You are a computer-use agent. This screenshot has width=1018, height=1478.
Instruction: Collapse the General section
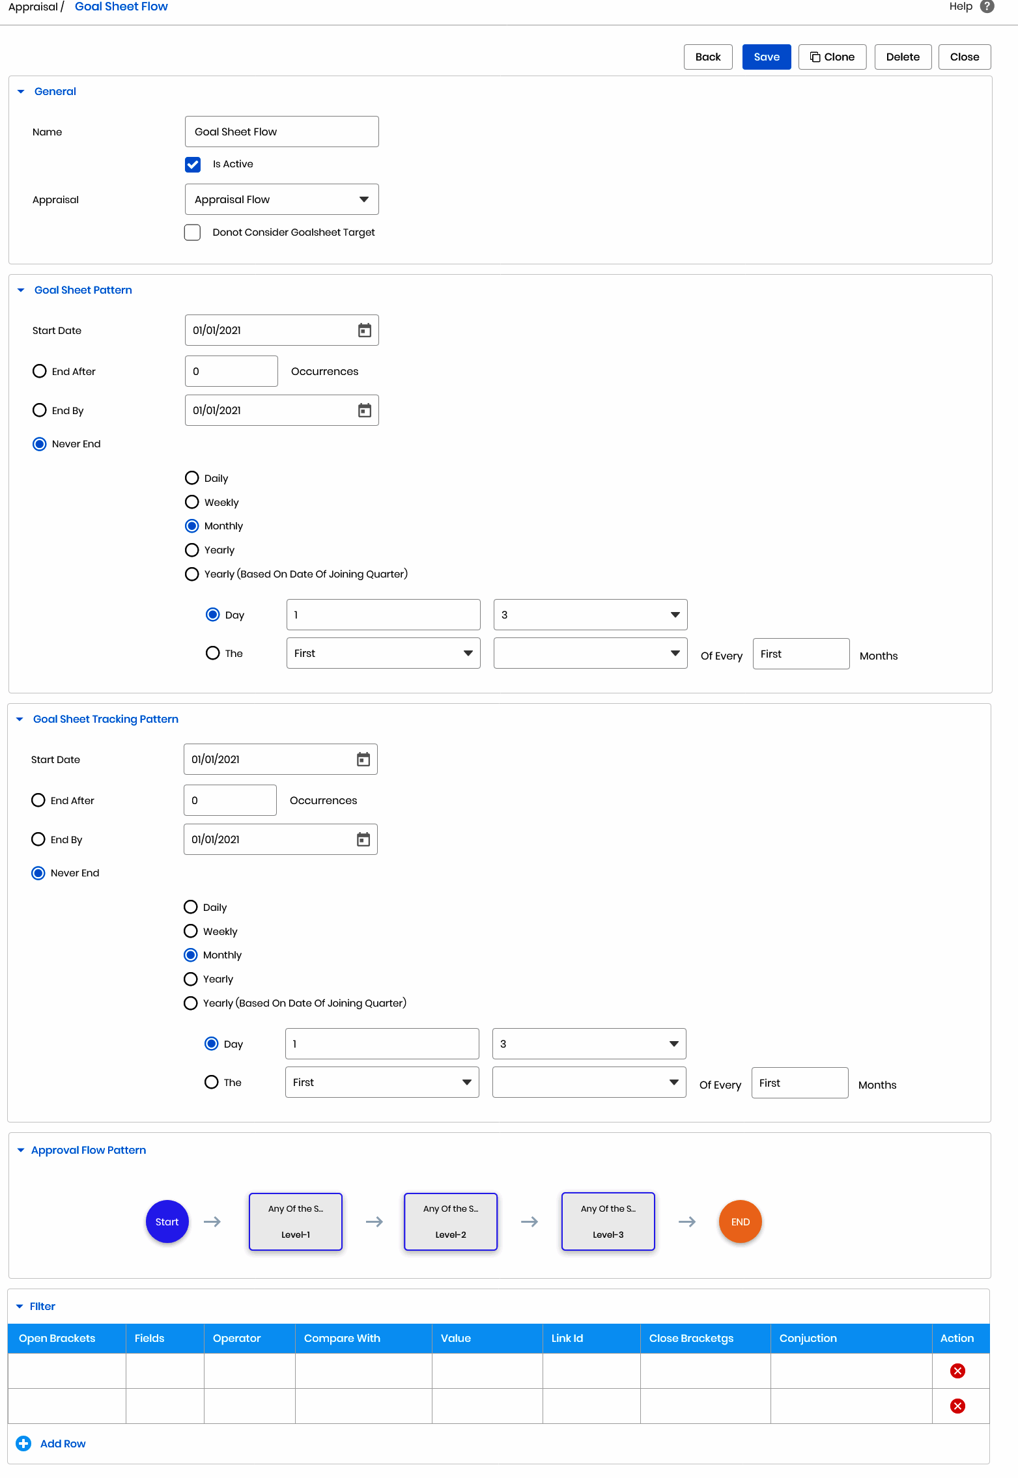(x=21, y=92)
